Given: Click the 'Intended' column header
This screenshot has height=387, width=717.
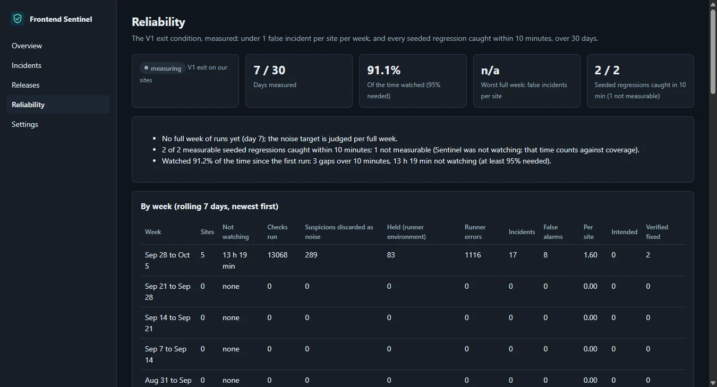Looking at the screenshot, I should 624,232.
